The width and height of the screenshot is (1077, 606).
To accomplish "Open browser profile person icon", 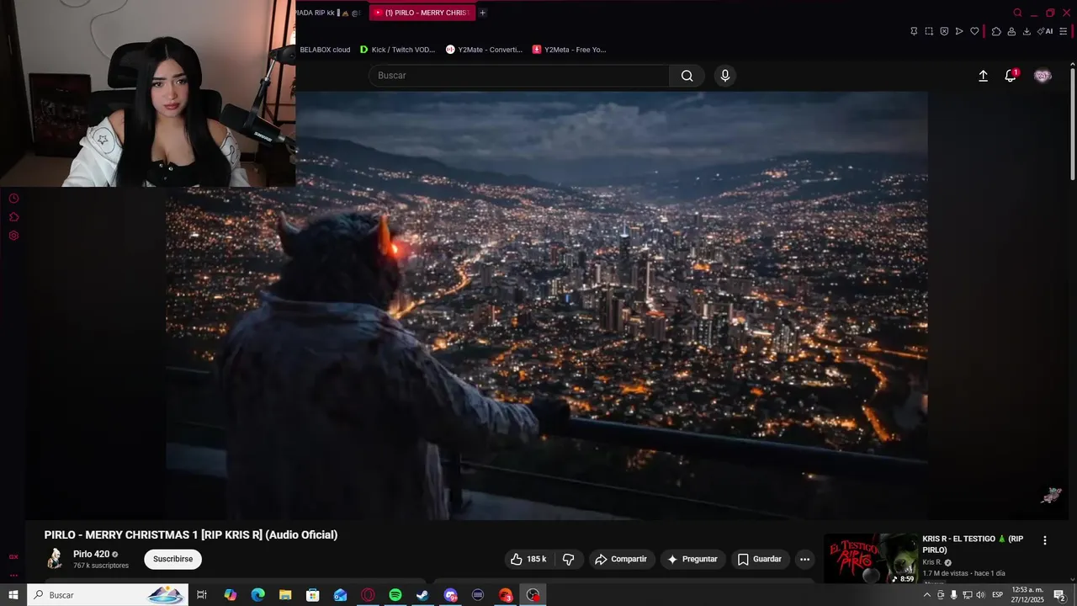I will pyautogui.click(x=1011, y=31).
